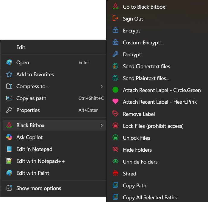208x202 pixels.
Task: Choose Attach Recent Label - Circle.Green
Action: pos(162,90)
